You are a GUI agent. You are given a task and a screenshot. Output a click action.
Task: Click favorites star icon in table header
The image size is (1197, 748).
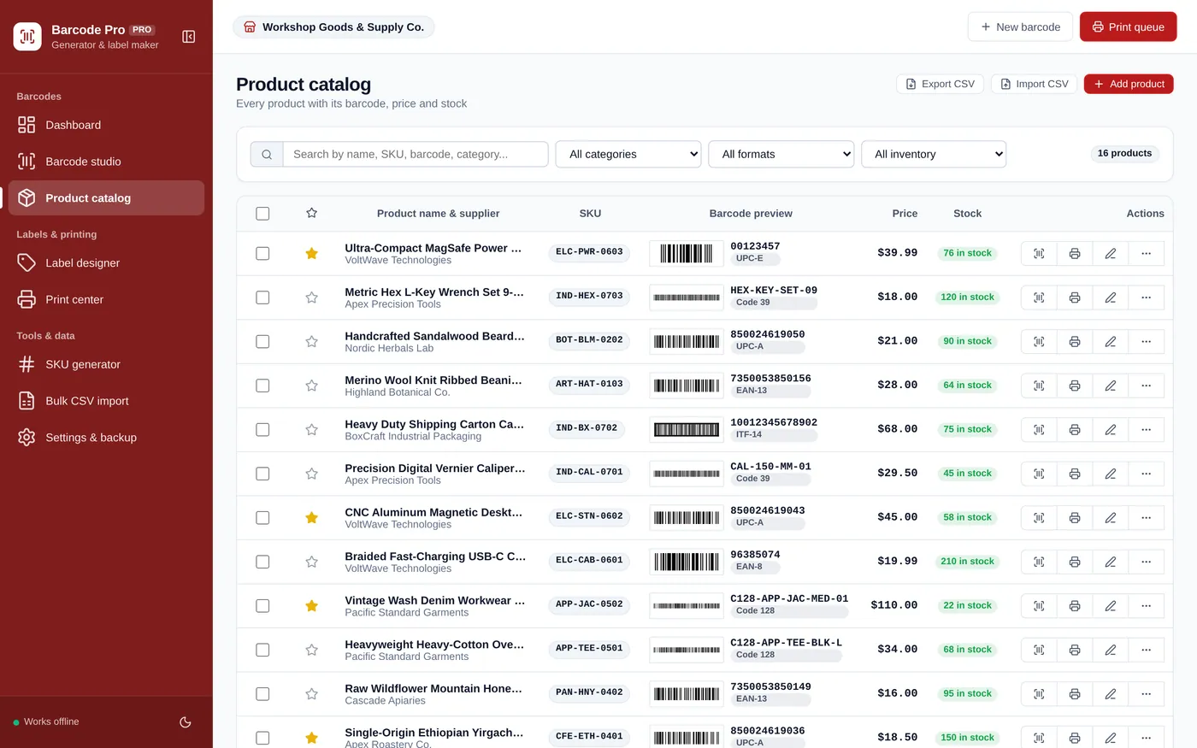(x=312, y=213)
